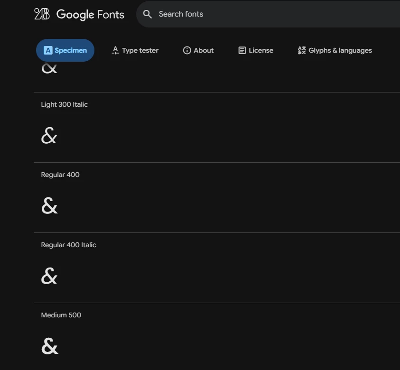
Task: Click the Specimen tab's A icon
Action: (x=48, y=50)
